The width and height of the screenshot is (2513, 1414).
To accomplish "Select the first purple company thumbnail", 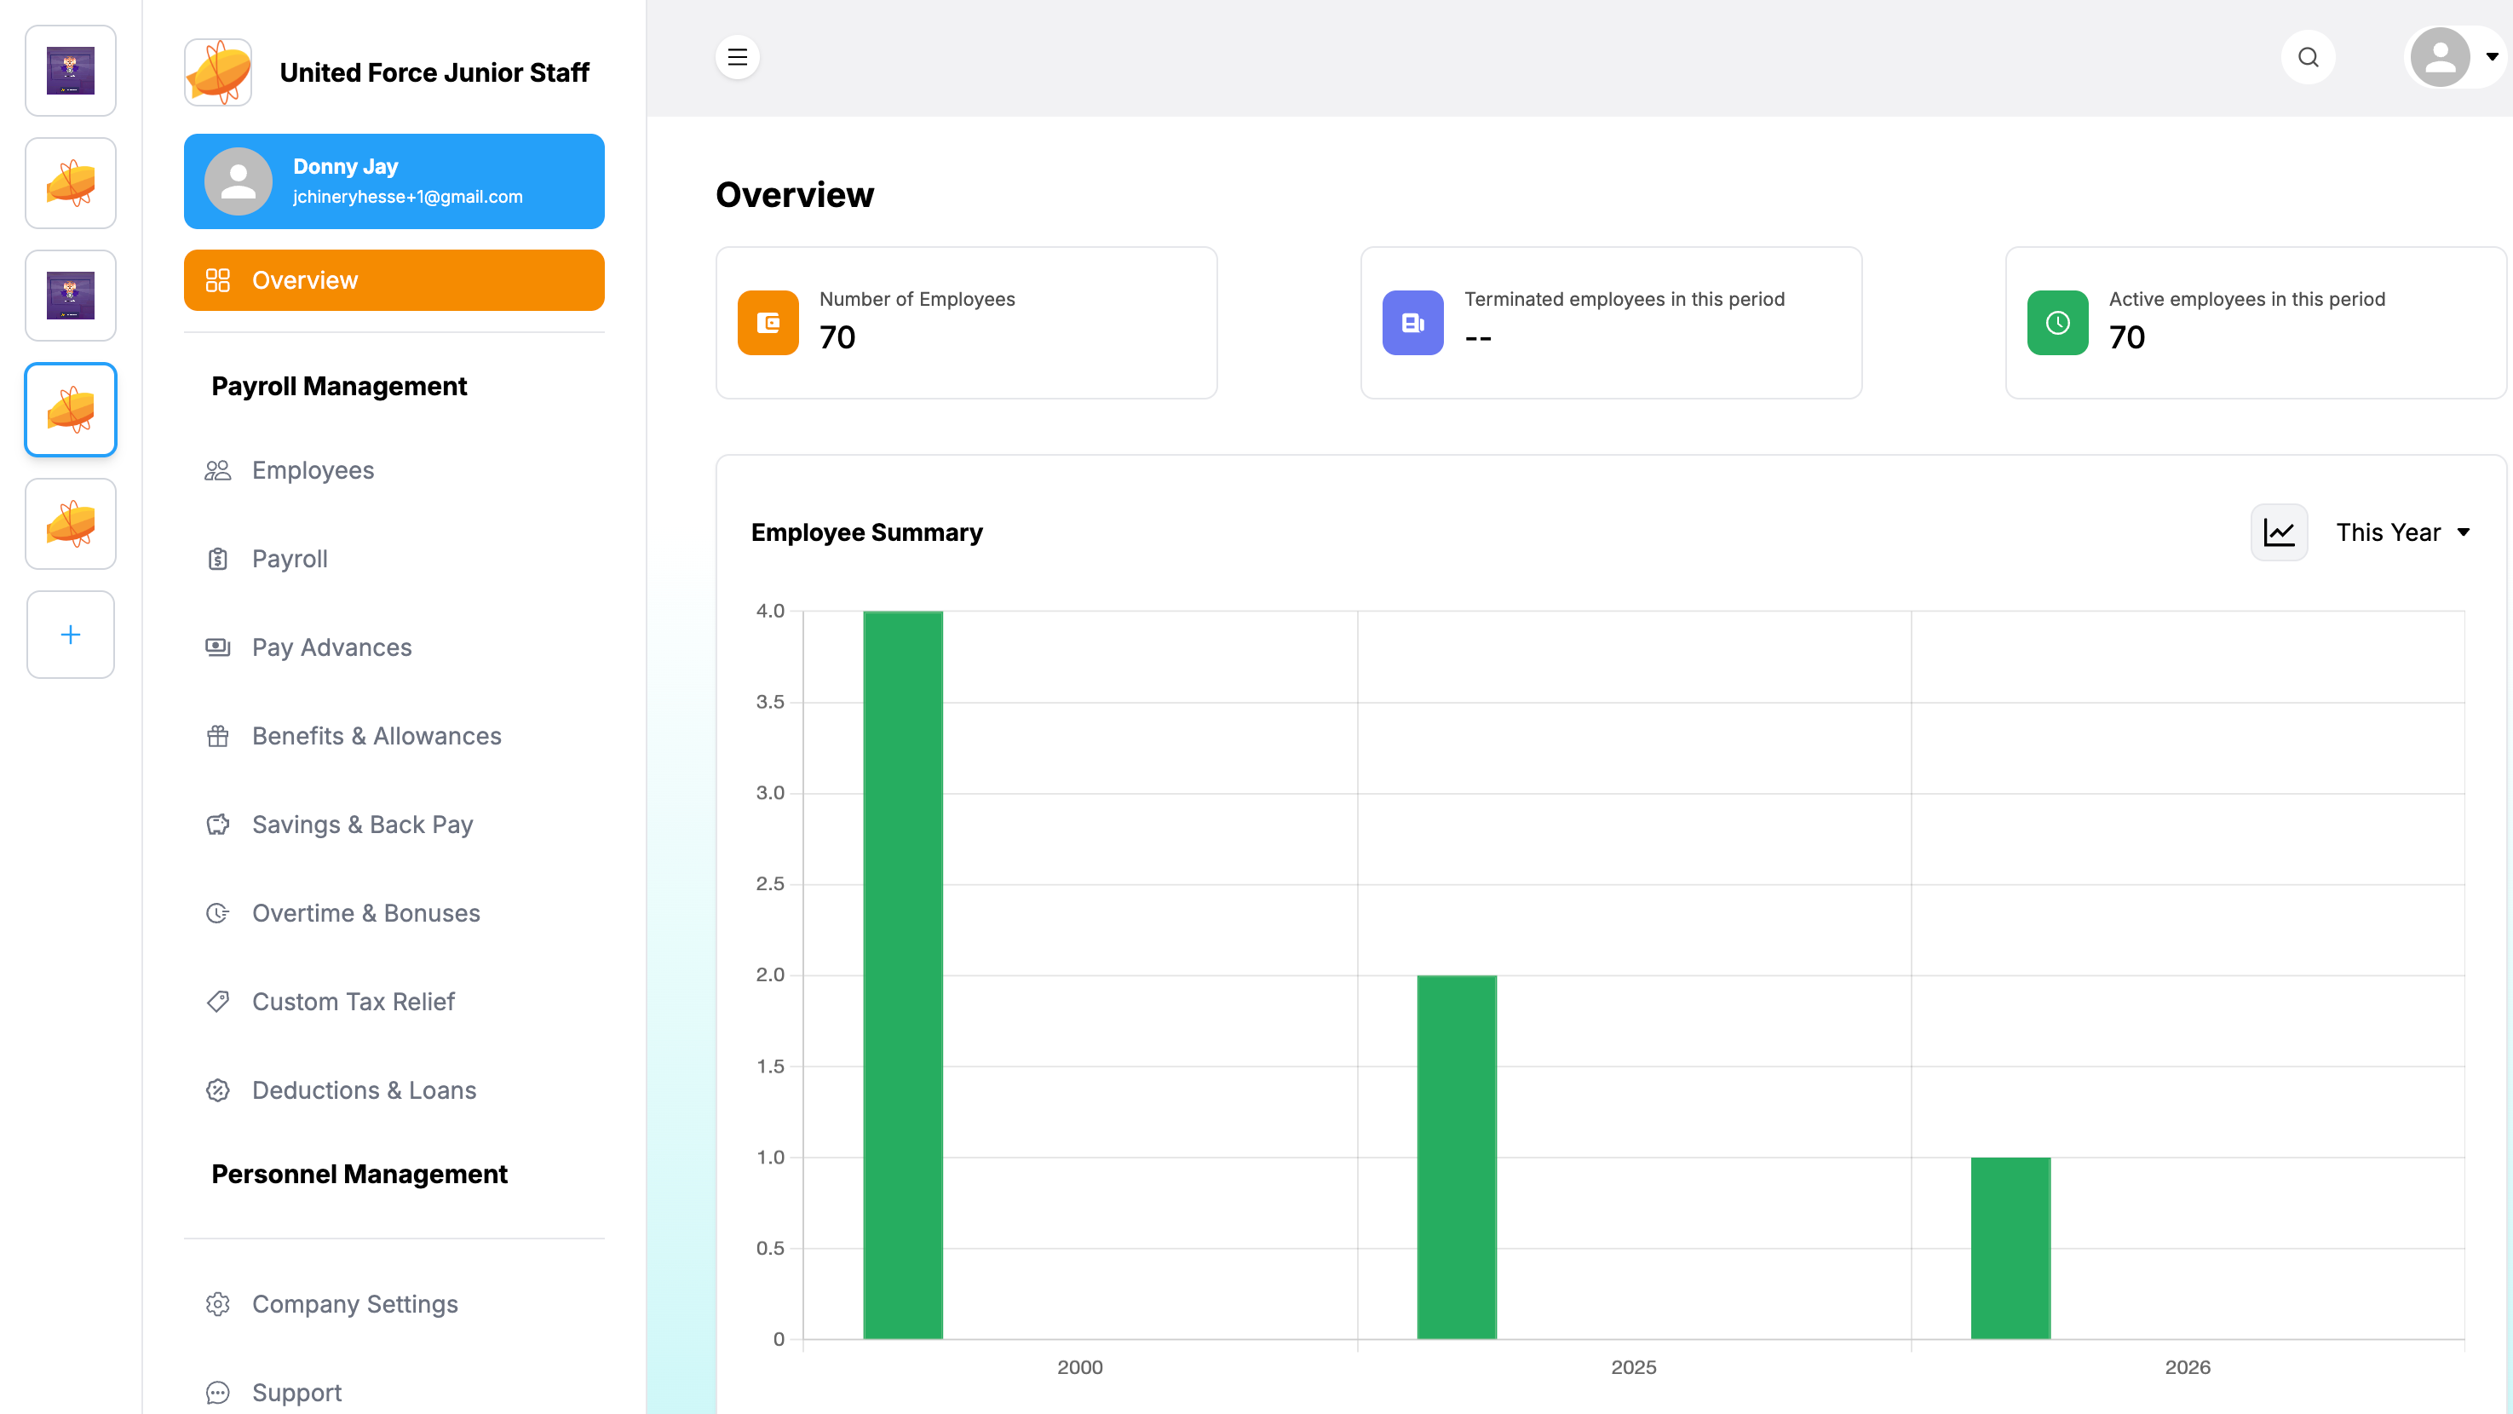I will point(70,72).
